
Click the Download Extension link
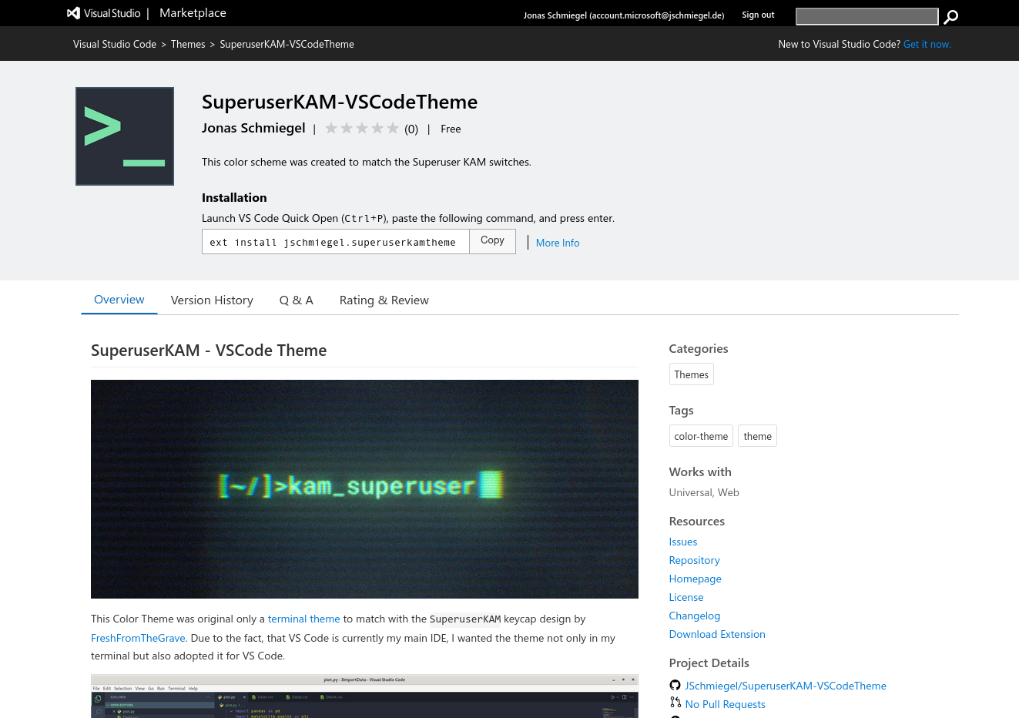(717, 634)
